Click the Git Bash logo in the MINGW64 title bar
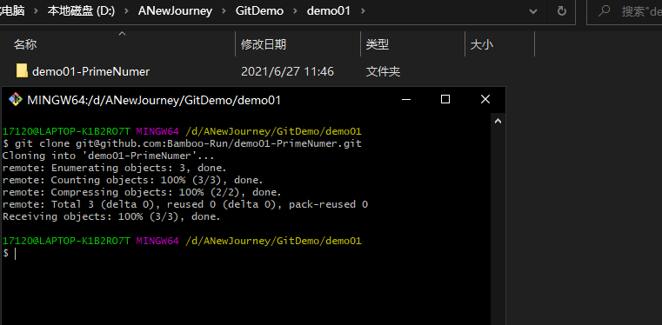The image size is (662, 325). (x=16, y=100)
